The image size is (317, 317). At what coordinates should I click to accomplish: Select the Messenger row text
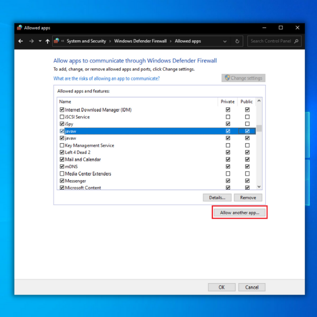76,181
